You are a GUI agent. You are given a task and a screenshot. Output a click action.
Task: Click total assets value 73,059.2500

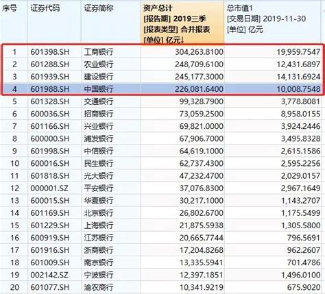point(201,114)
